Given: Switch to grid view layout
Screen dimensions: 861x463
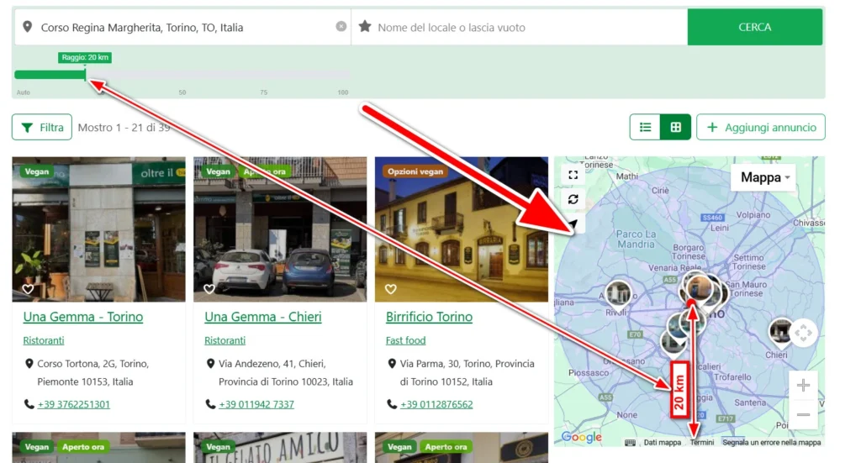Looking at the screenshot, I should click(x=675, y=128).
